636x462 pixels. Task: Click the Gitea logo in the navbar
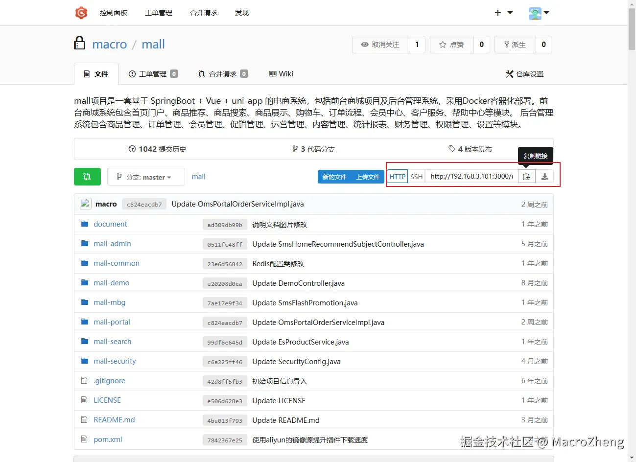tap(81, 13)
